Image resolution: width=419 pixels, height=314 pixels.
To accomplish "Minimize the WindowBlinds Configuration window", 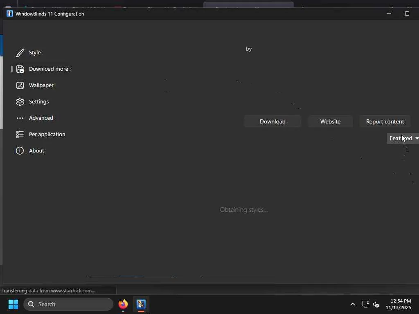I will click(389, 13).
